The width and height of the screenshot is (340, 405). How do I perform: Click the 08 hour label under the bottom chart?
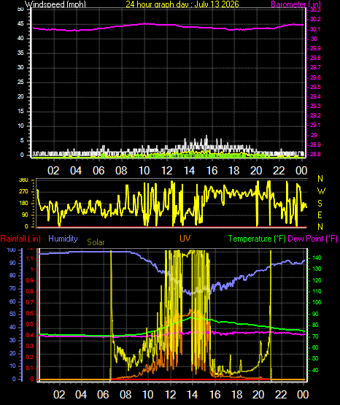coord(125,395)
